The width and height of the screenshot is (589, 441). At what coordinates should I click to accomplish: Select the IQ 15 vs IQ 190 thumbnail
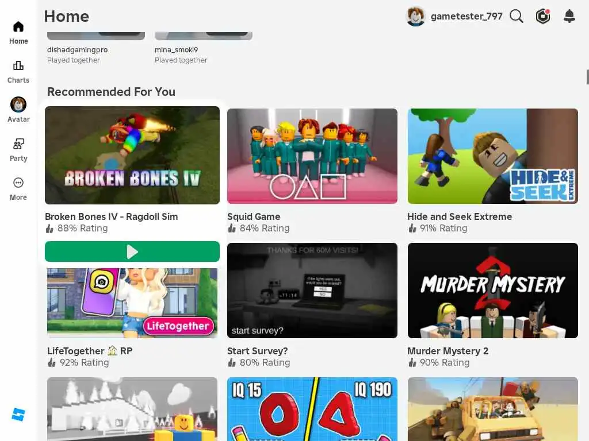pos(312,409)
